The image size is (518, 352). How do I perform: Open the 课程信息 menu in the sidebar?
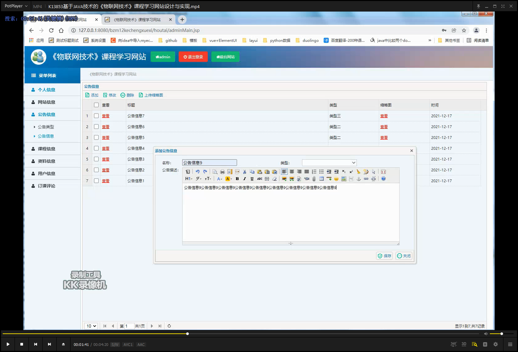pos(47,148)
